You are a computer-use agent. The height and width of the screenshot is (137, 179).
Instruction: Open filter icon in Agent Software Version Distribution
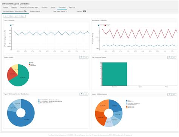82,94
